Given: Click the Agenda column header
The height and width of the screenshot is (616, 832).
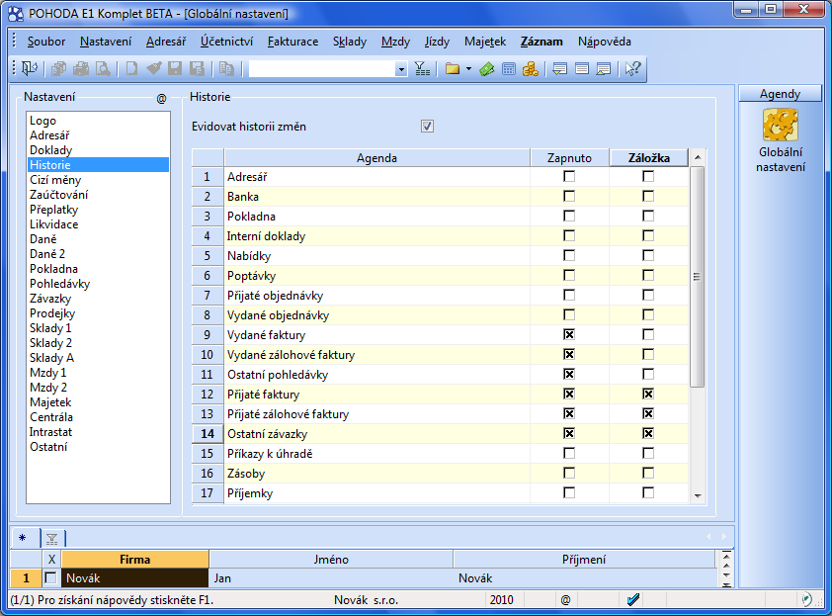Looking at the screenshot, I should click(376, 158).
